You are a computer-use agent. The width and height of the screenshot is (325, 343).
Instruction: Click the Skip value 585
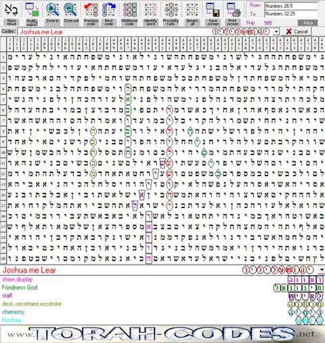click(268, 23)
